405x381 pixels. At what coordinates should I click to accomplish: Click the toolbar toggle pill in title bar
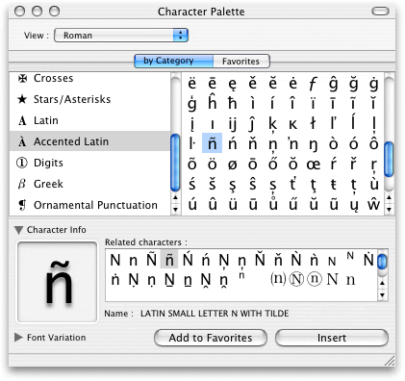click(380, 12)
